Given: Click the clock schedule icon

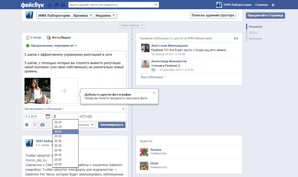Looking at the screenshot, I should click(27, 125).
